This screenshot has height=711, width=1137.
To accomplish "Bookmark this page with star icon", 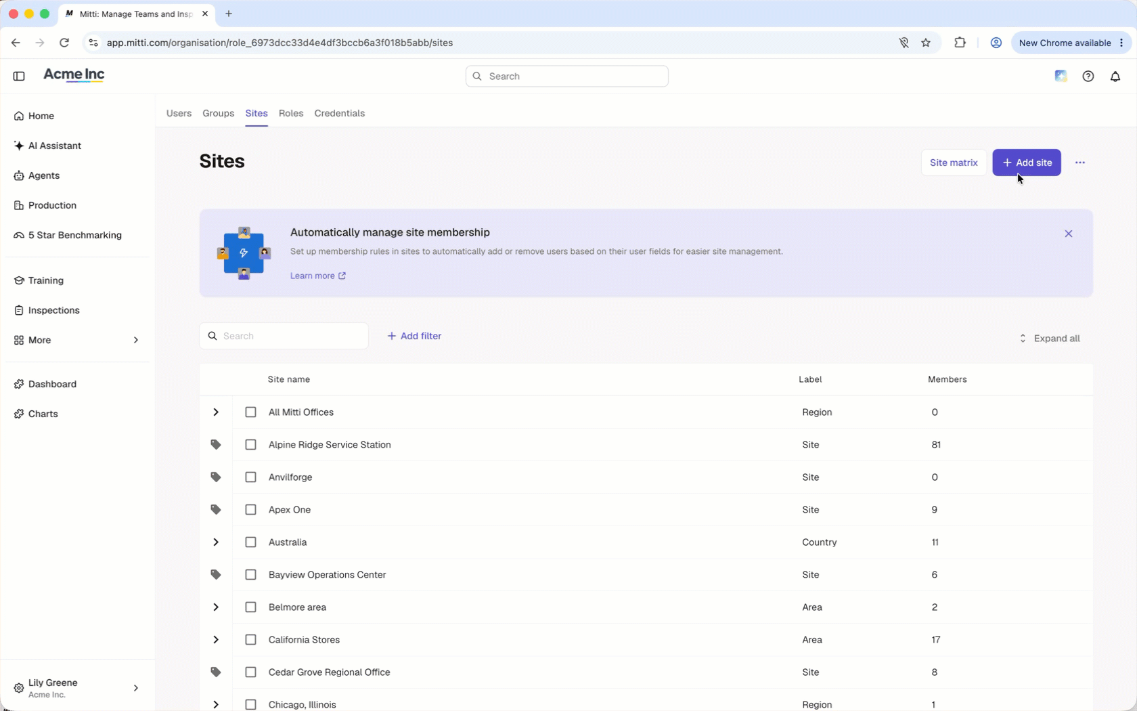I will tap(926, 43).
